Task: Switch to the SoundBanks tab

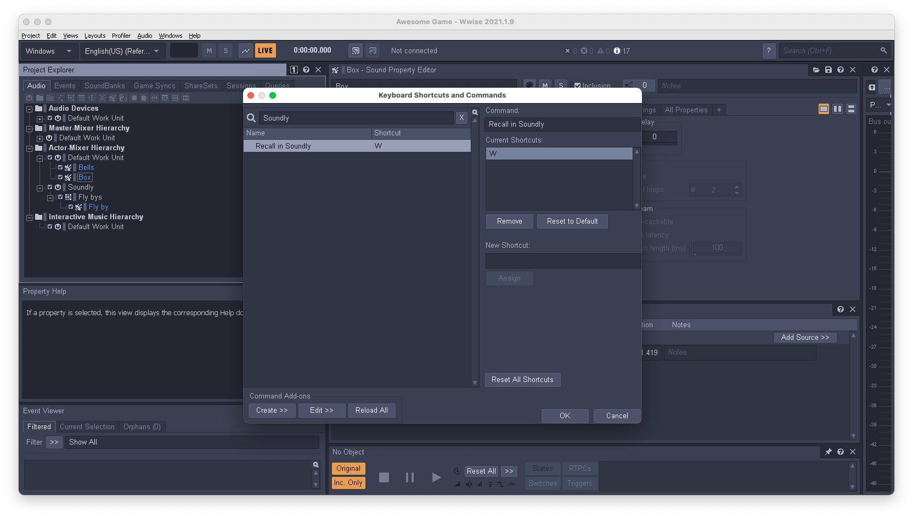Action: click(x=105, y=86)
